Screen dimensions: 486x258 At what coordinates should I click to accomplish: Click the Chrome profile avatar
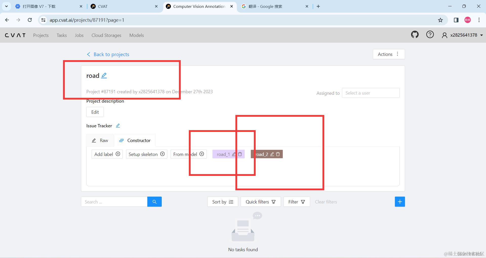(468, 20)
